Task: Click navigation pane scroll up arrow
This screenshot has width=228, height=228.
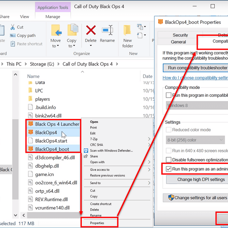Action: [16, 75]
